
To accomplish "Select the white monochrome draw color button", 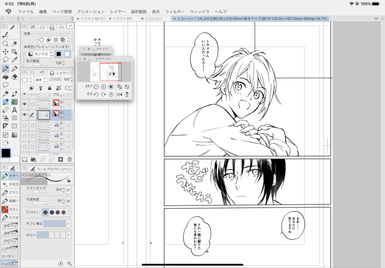I will (x=67, y=54).
